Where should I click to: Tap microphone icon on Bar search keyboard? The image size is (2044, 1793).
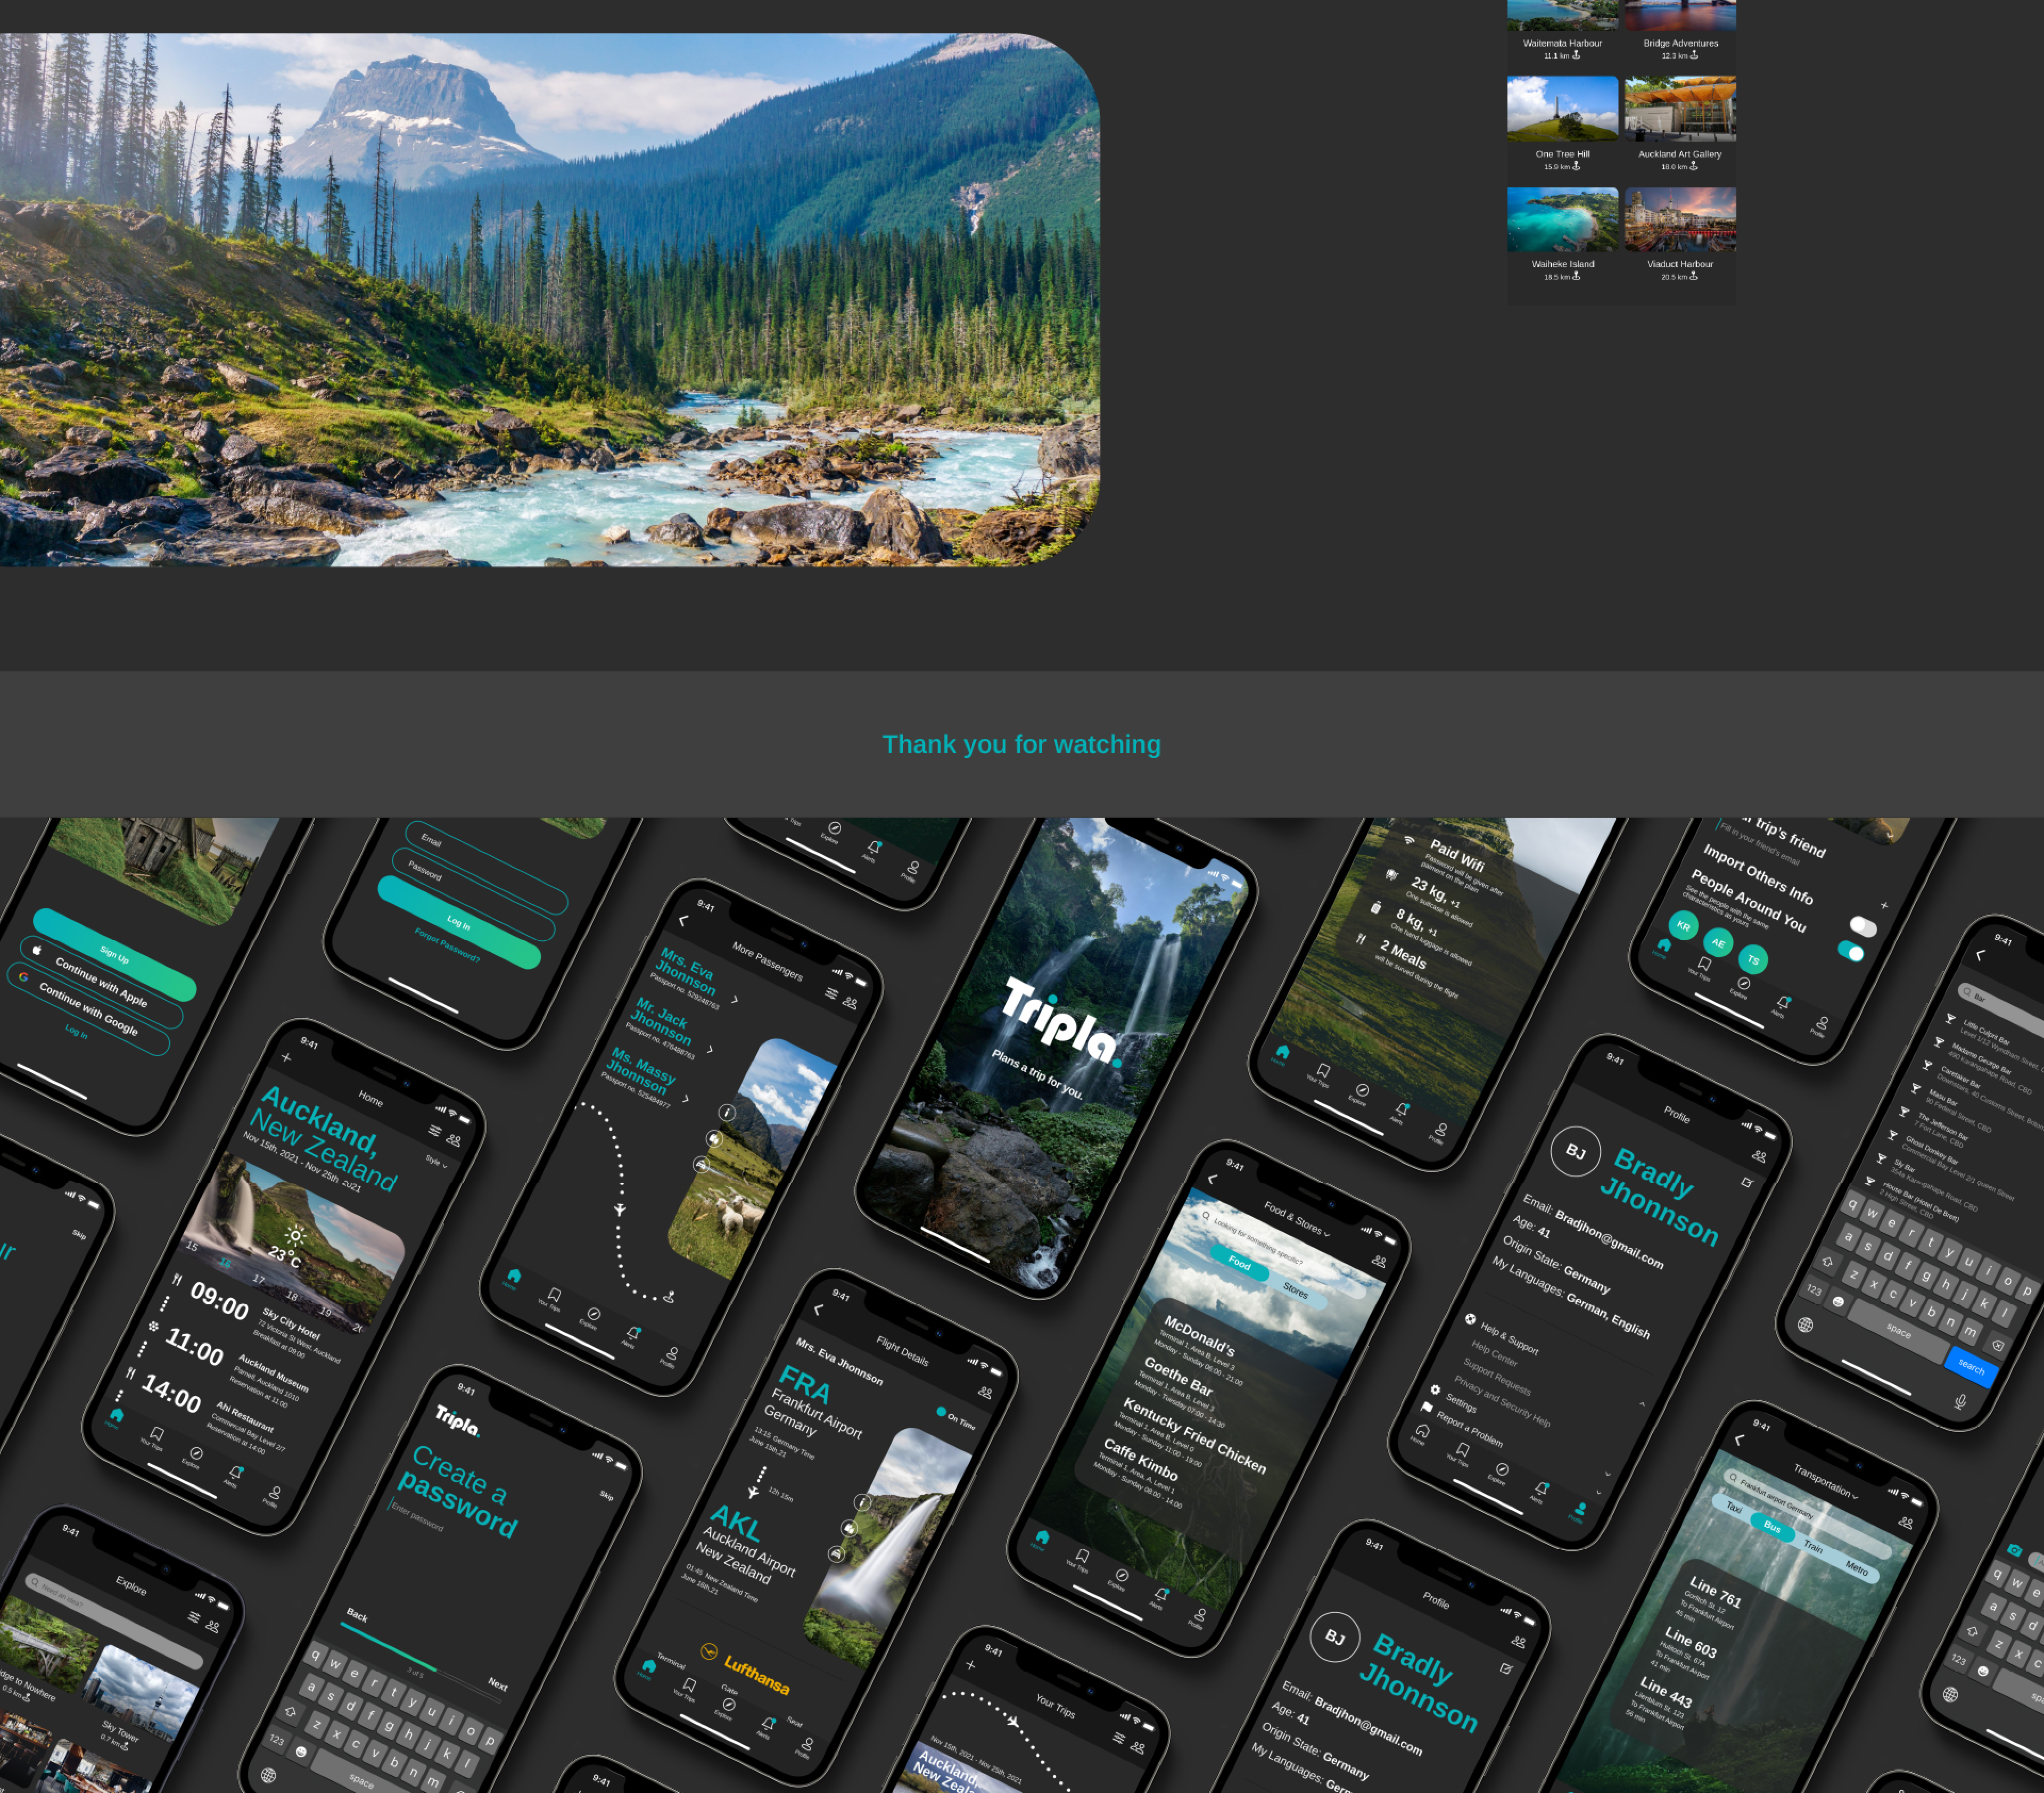1960,1401
